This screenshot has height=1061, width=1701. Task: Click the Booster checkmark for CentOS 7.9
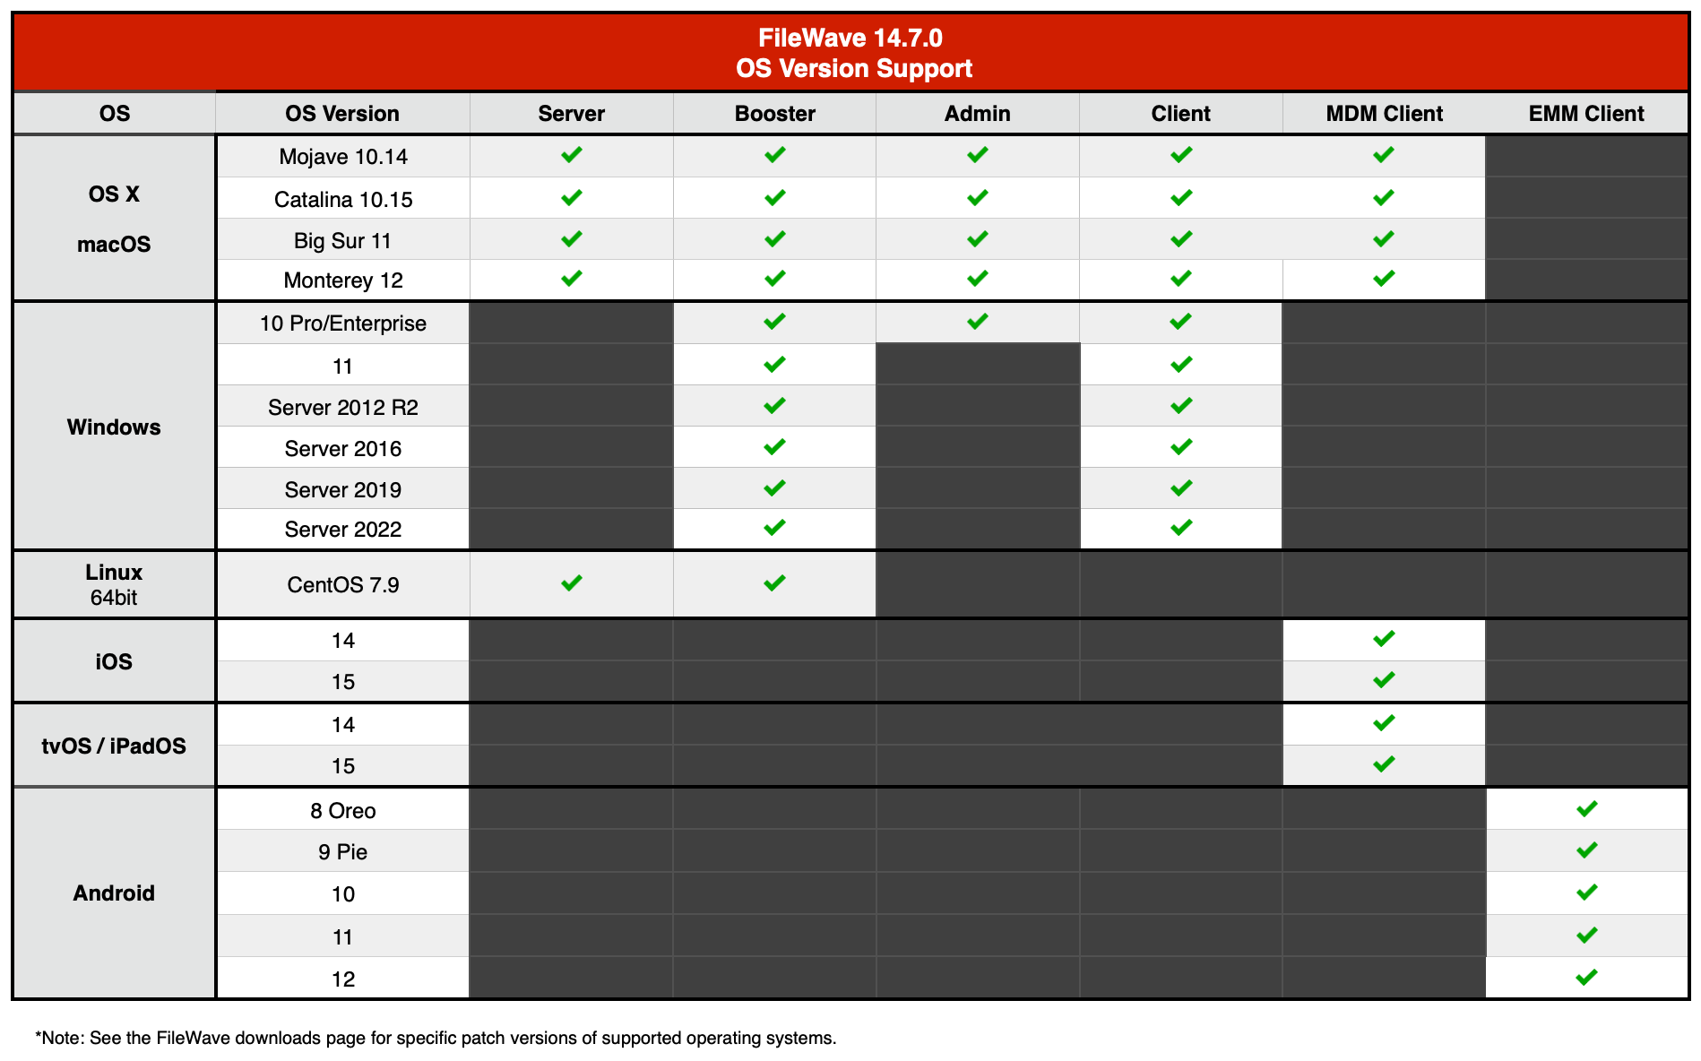tap(775, 583)
